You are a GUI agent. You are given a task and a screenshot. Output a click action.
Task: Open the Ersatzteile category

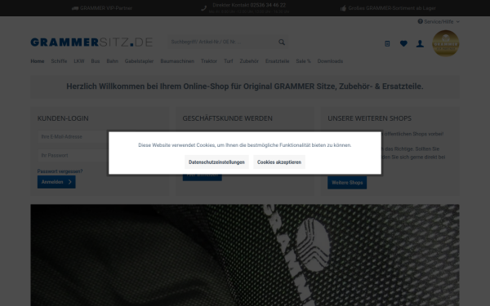[x=277, y=61]
